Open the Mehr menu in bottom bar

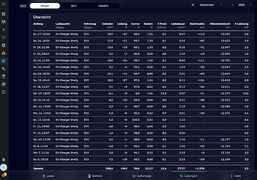point(236,176)
